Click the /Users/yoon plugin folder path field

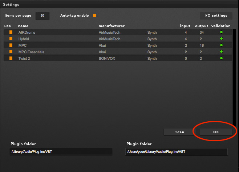177,152
